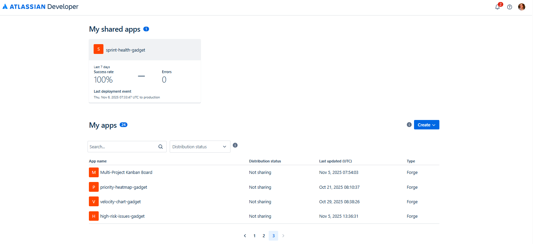Switch to page 2 of apps
The image size is (533, 244).
coord(264,236)
